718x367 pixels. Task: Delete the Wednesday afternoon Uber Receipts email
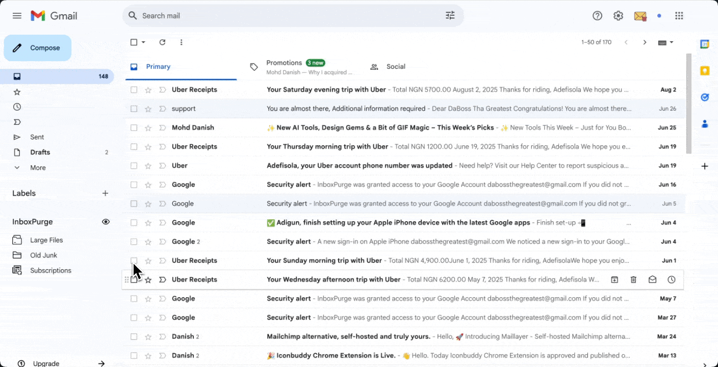click(633, 279)
